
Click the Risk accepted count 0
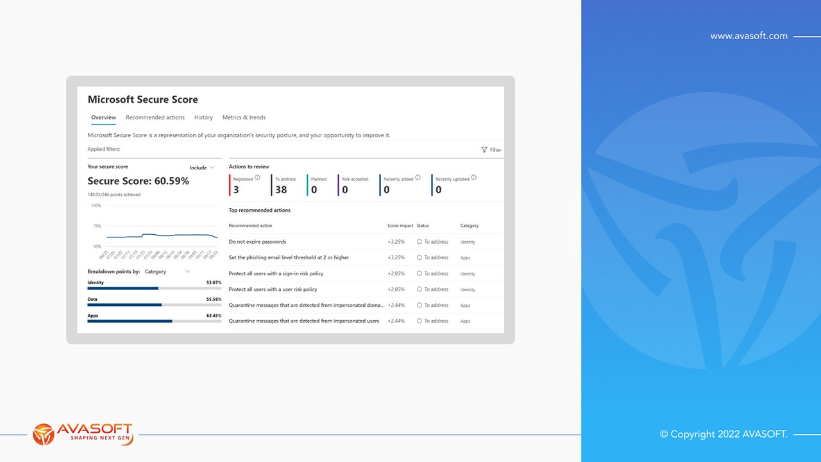click(x=345, y=190)
